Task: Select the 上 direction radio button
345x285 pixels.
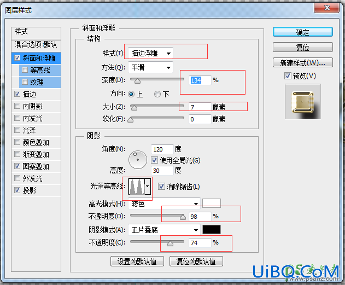Action: click(x=131, y=94)
